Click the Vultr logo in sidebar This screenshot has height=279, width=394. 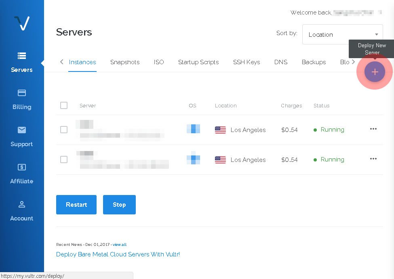(x=22, y=23)
